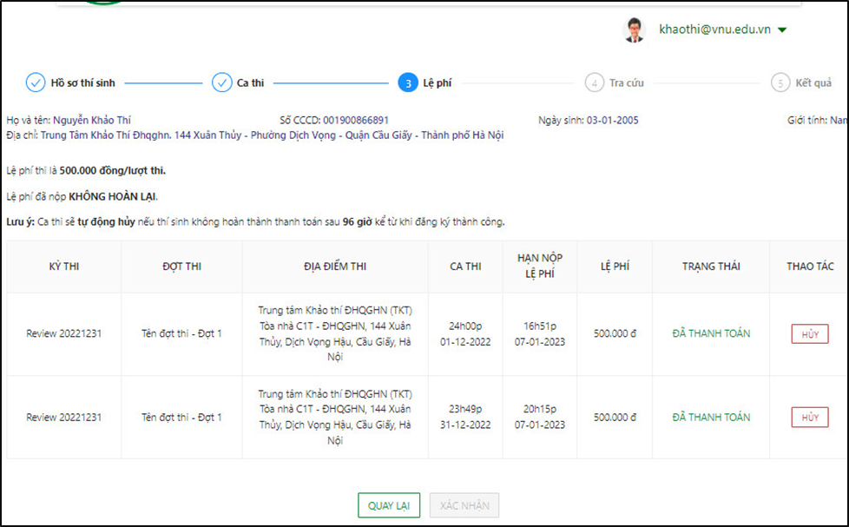
Task: Click the Ca thi step checkmark icon
Action: point(222,83)
